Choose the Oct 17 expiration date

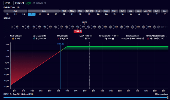tap(64, 14)
